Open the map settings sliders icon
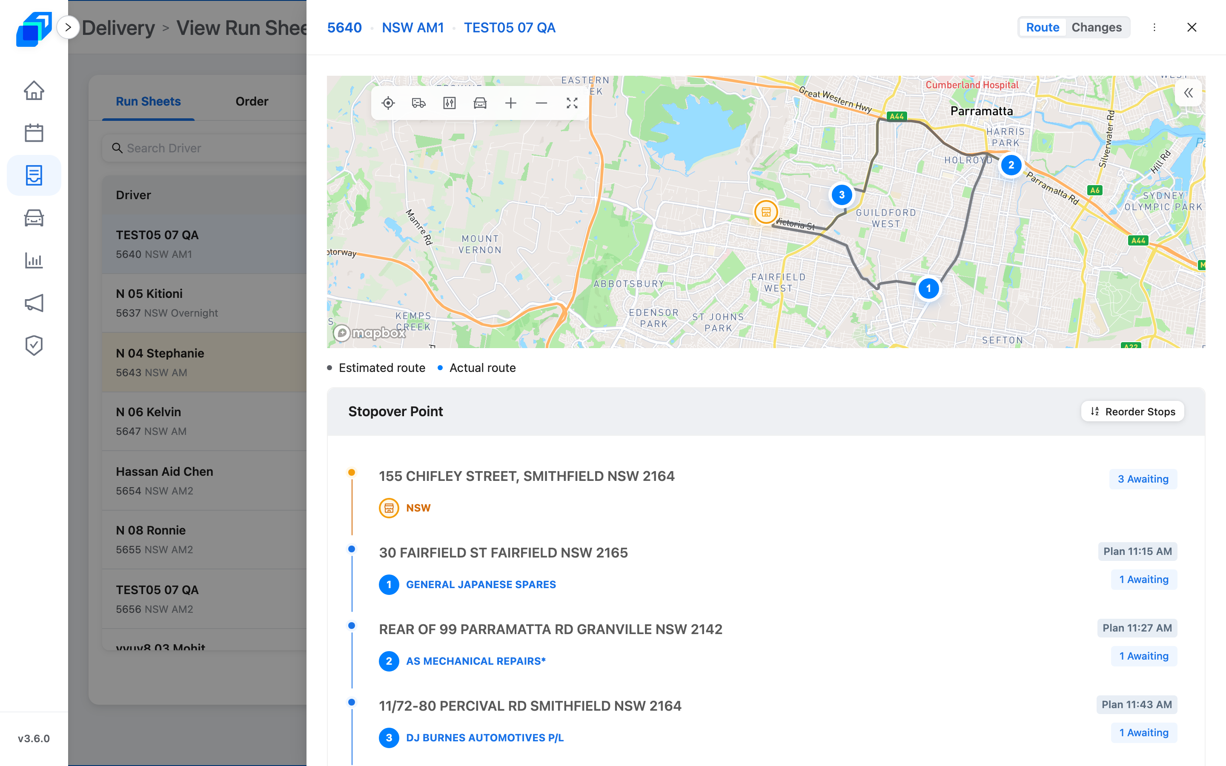The width and height of the screenshot is (1226, 766). (x=450, y=103)
